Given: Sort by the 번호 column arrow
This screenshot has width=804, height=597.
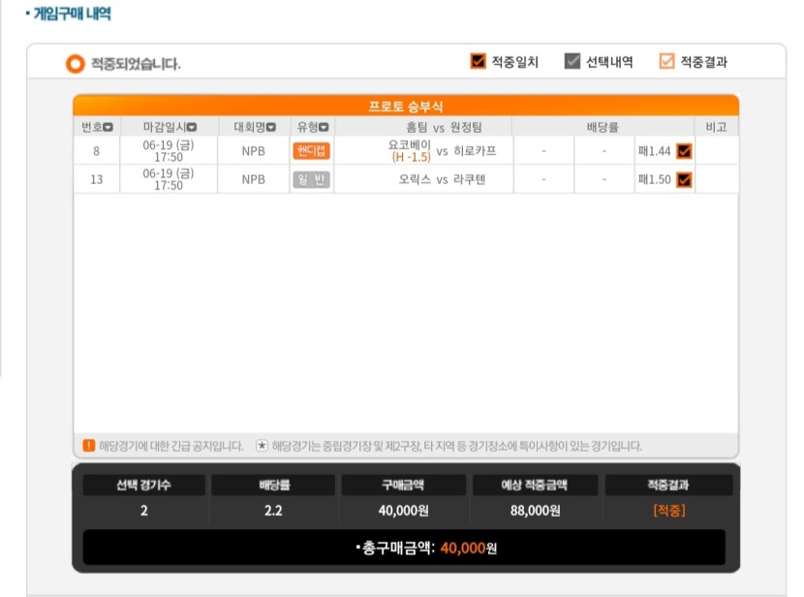Looking at the screenshot, I should click(x=108, y=127).
